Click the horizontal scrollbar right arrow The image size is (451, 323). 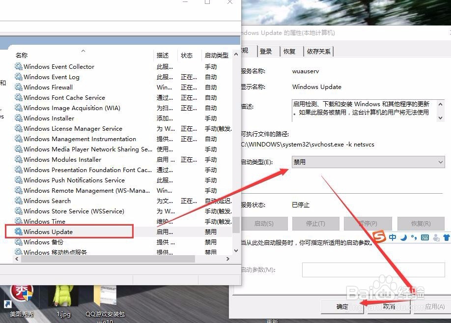tap(228, 259)
